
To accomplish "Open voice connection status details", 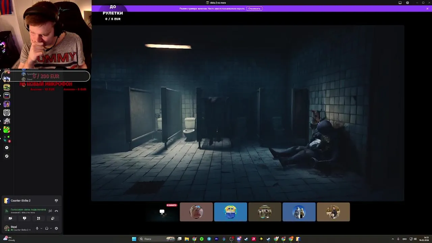I will (x=28, y=210).
